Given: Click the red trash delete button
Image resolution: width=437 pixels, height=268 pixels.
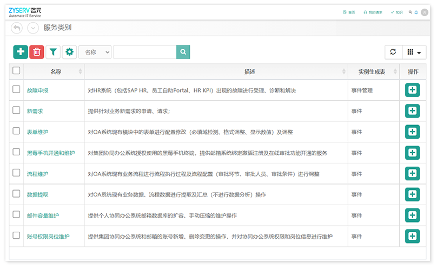Looking at the screenshot, I should (x=37, y=52).
